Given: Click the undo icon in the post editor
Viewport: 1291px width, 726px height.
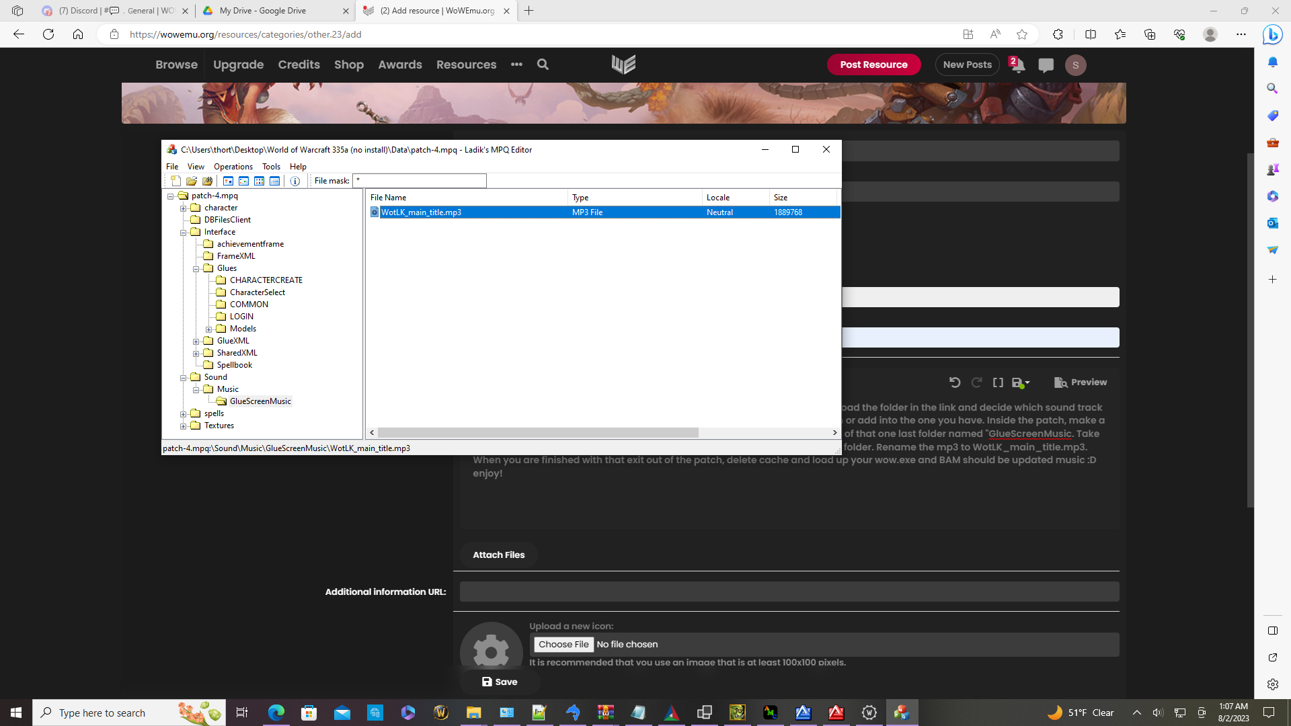Looking at the screenshot, I should tap(955, 382).
